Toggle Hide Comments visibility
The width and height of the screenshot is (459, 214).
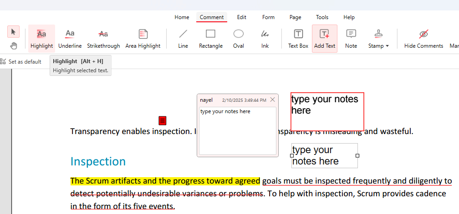(x=423, y=38)
